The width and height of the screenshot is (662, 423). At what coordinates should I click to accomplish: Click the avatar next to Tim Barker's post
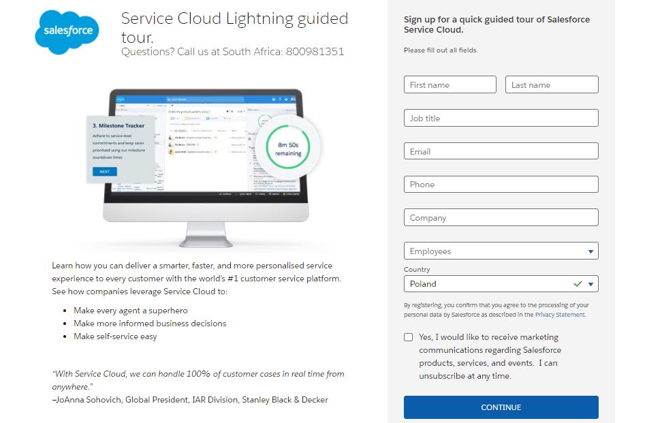[170, 138]
